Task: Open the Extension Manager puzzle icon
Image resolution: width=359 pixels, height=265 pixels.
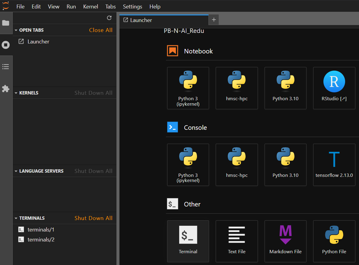Action: pos(6,89)
